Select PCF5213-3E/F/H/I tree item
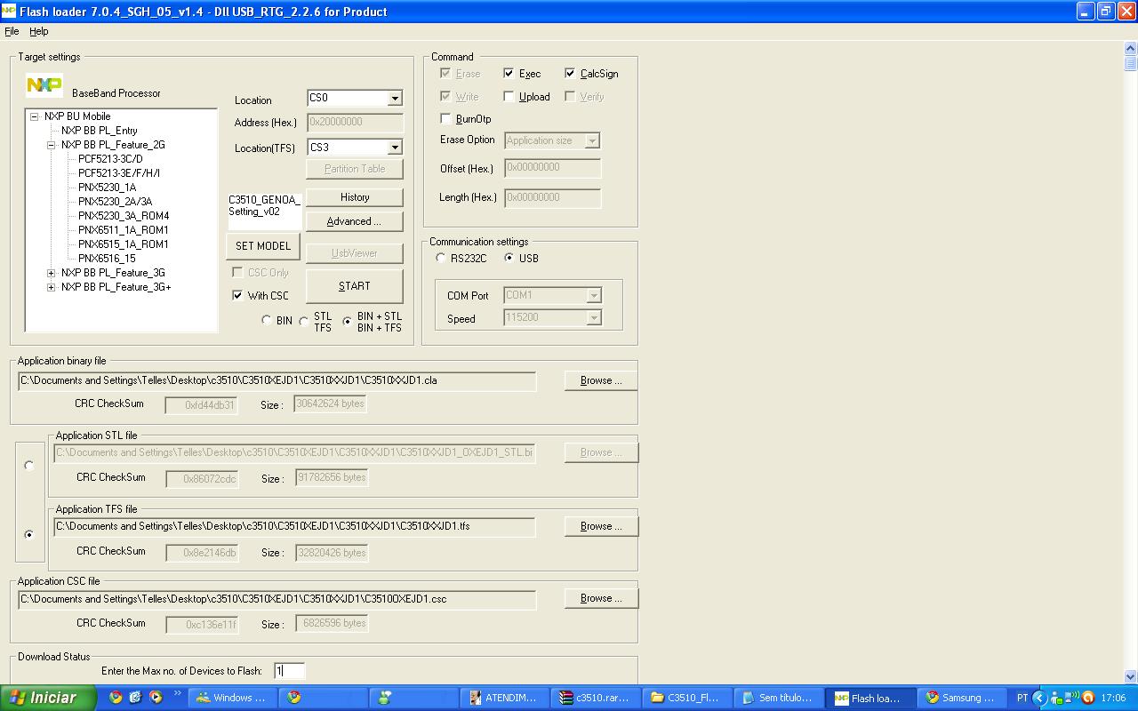 tap(119, 173)
